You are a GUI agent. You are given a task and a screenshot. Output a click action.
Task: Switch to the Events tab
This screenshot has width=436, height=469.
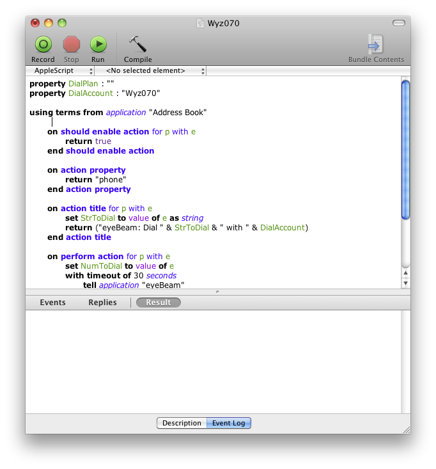coord(52,303)
